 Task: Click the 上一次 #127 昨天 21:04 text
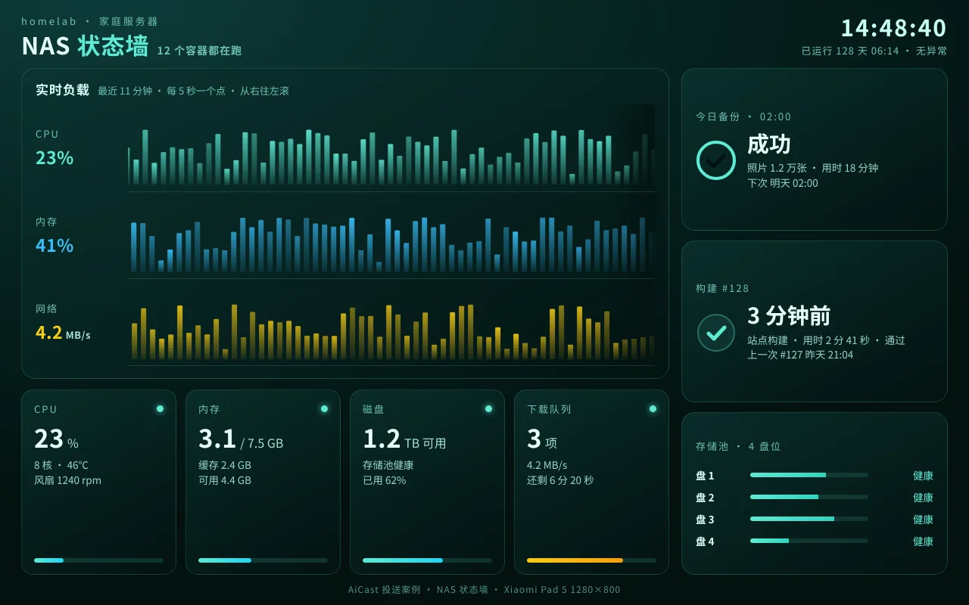tap(800, 355)
